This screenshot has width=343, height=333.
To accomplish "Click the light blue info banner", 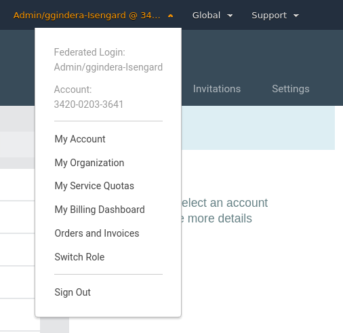I will [258, 128].
